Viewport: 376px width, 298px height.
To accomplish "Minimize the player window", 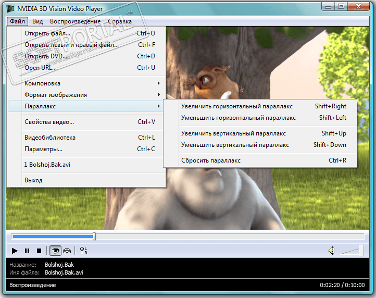I will point(328,6).
